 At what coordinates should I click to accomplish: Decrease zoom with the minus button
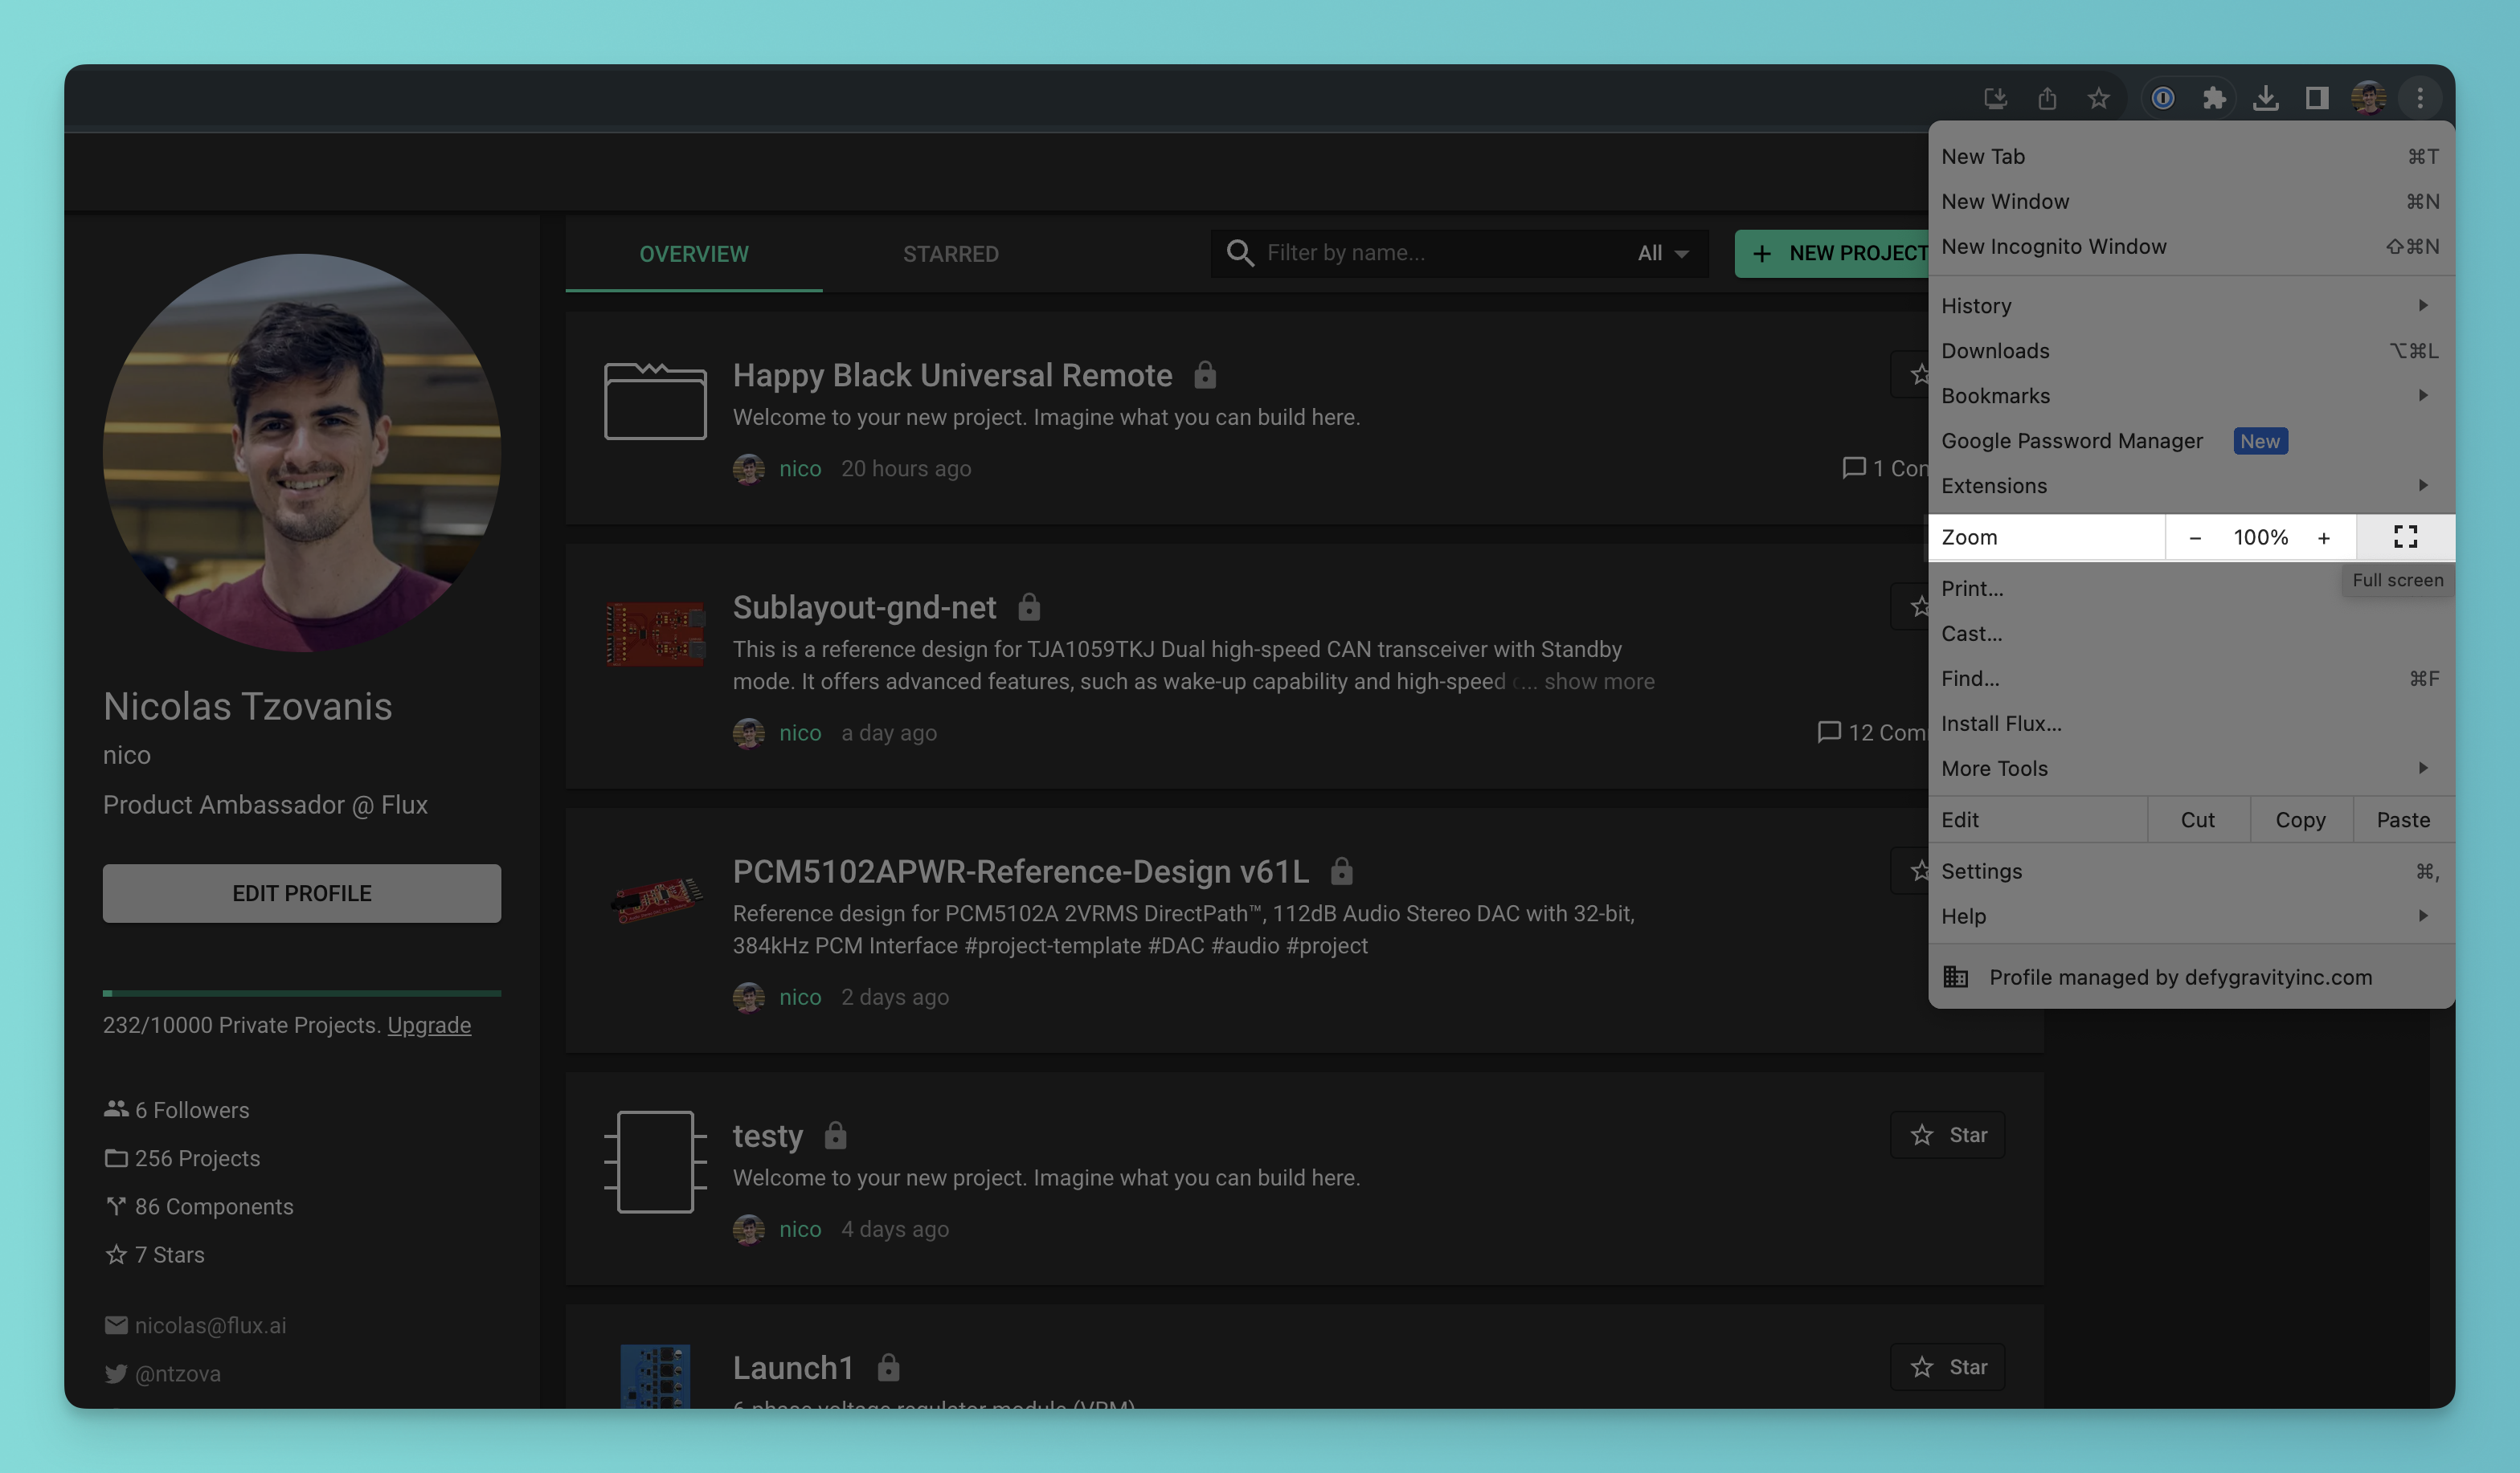2195,537
